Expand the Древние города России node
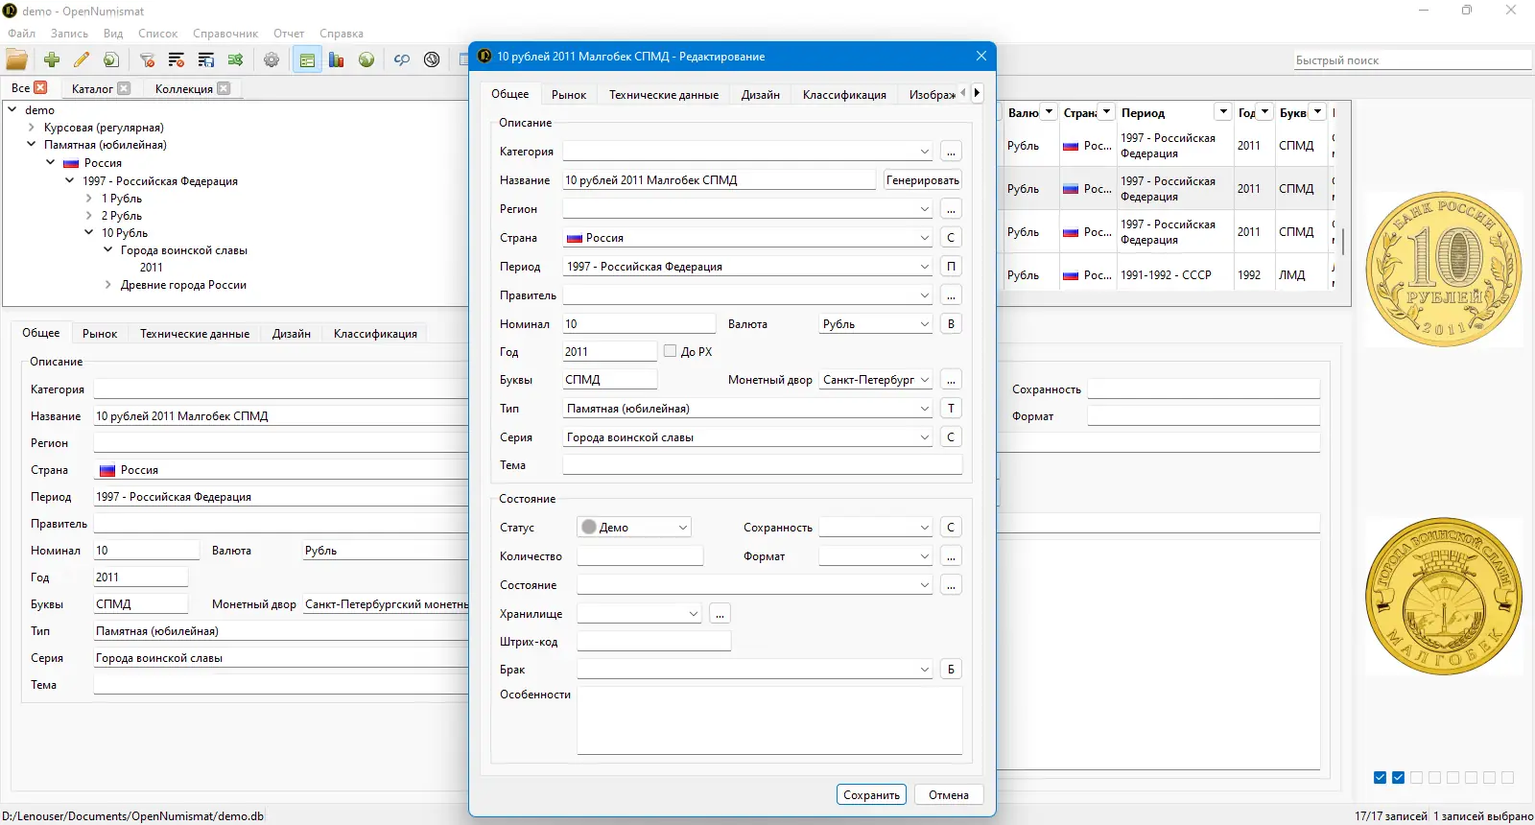Image resolution: width=1535 pixels, height=825 pixels. (x=108, y=284)
